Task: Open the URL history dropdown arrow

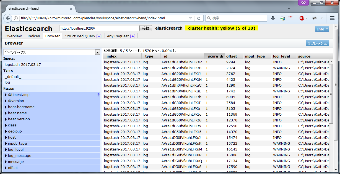Action: tap(190, 18)
